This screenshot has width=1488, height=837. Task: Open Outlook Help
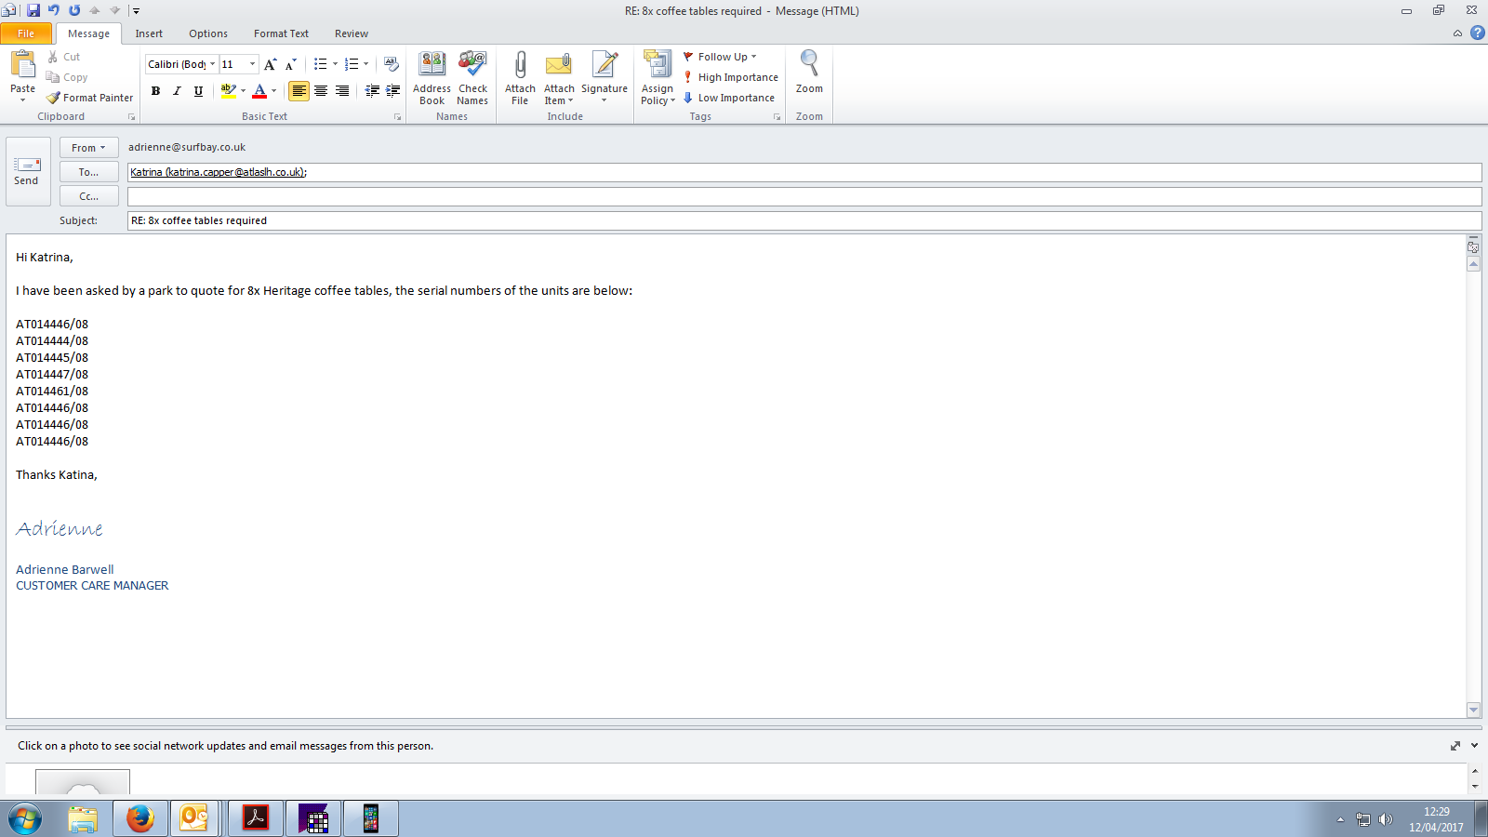(x=1477, y=33)
